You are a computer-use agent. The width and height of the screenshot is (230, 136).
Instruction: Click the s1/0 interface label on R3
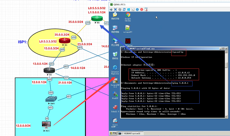coord(74,37)
